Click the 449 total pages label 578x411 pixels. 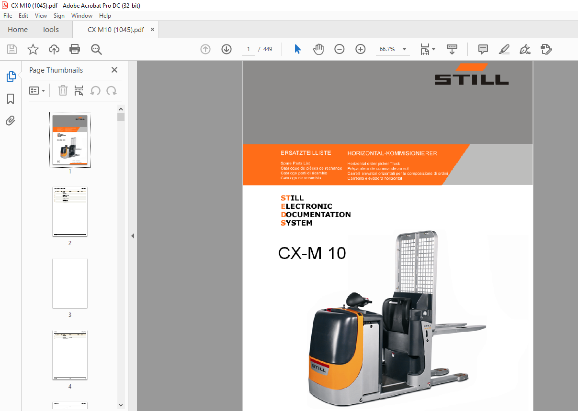[268, 49]
